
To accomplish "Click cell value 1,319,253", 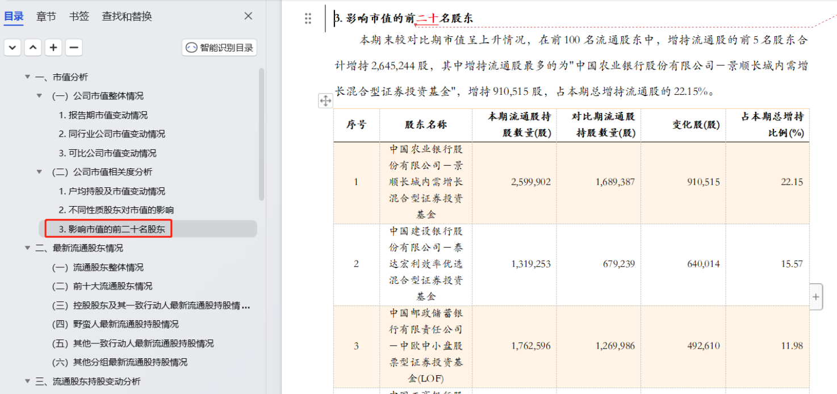I will coord(531,263).
